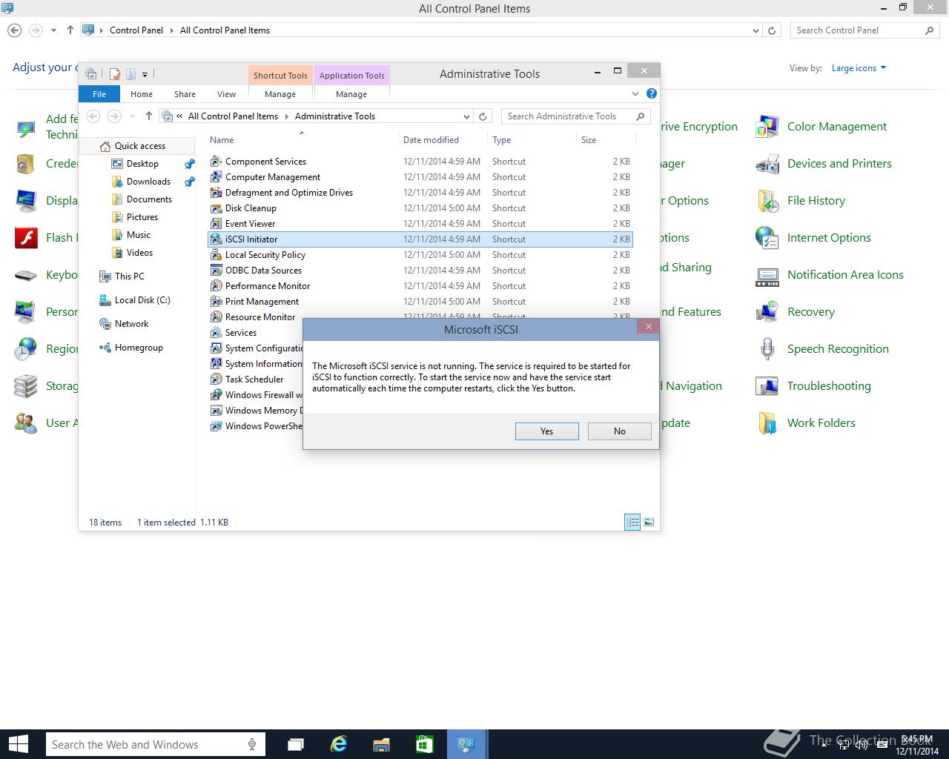Screen dimensions: 949x759
Task: Open Windows Start button
Action: coord(19,744)
